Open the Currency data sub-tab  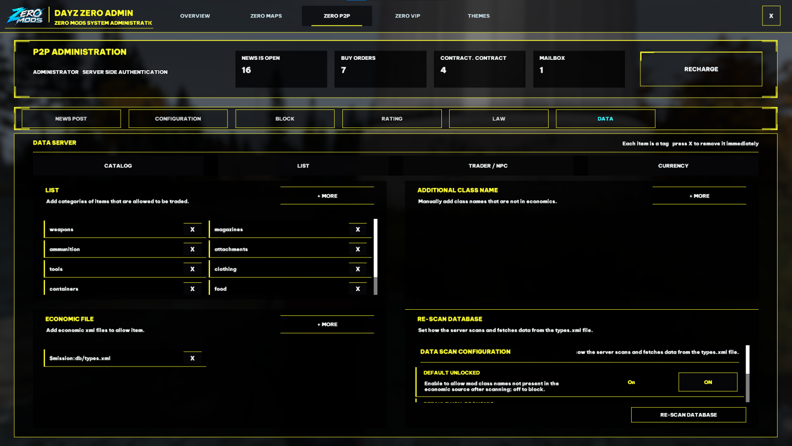coord(673,166)
